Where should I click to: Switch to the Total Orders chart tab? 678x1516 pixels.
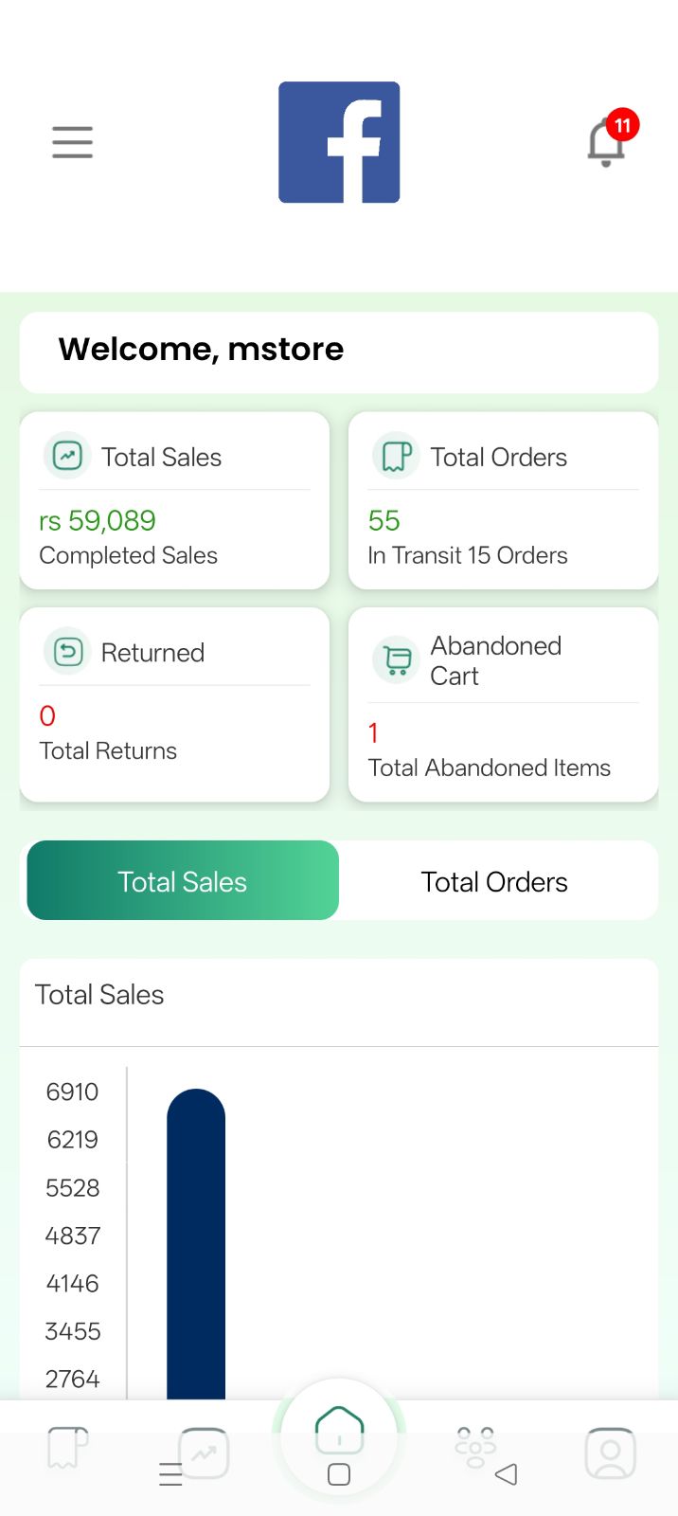click(494, 881)
